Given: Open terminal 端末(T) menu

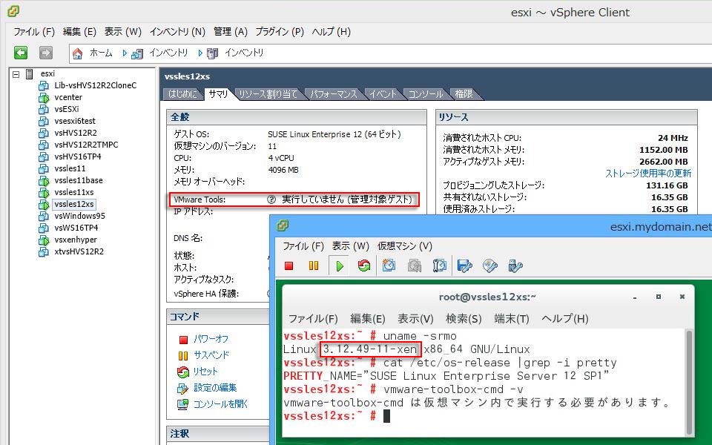Looking at the screenshot, I should 512,319.
